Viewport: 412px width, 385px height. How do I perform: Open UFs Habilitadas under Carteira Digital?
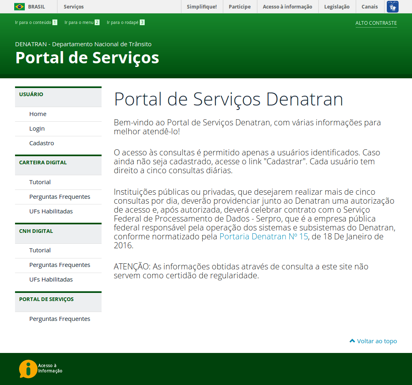pos(51,211)
